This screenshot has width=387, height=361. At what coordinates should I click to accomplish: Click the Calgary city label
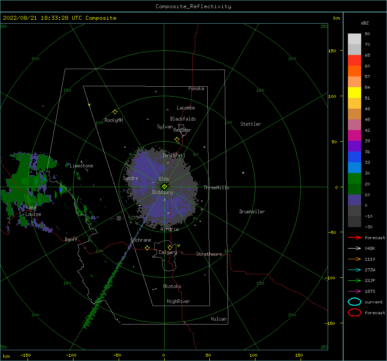click(x=168, y=252)
